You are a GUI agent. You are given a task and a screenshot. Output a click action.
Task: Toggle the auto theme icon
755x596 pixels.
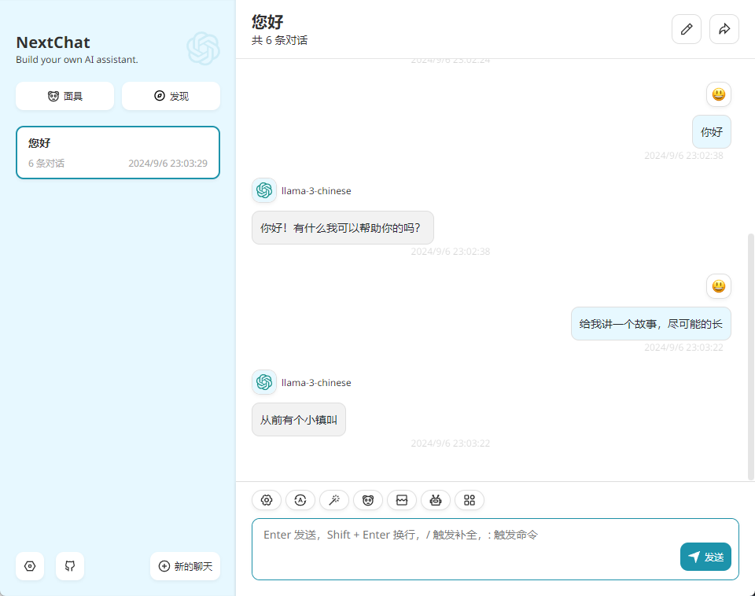[300, 500]
